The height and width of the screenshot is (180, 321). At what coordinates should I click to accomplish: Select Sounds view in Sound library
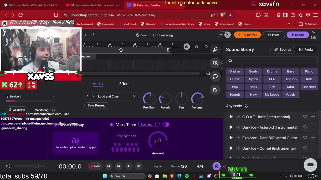(283, 49)
